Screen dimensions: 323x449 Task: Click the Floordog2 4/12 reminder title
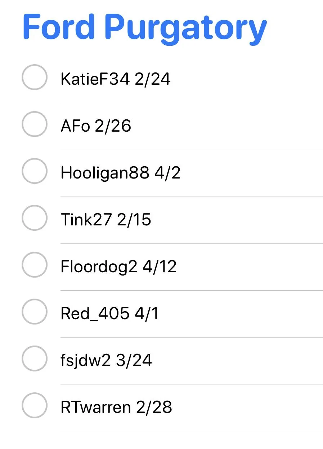pos(118,267)
